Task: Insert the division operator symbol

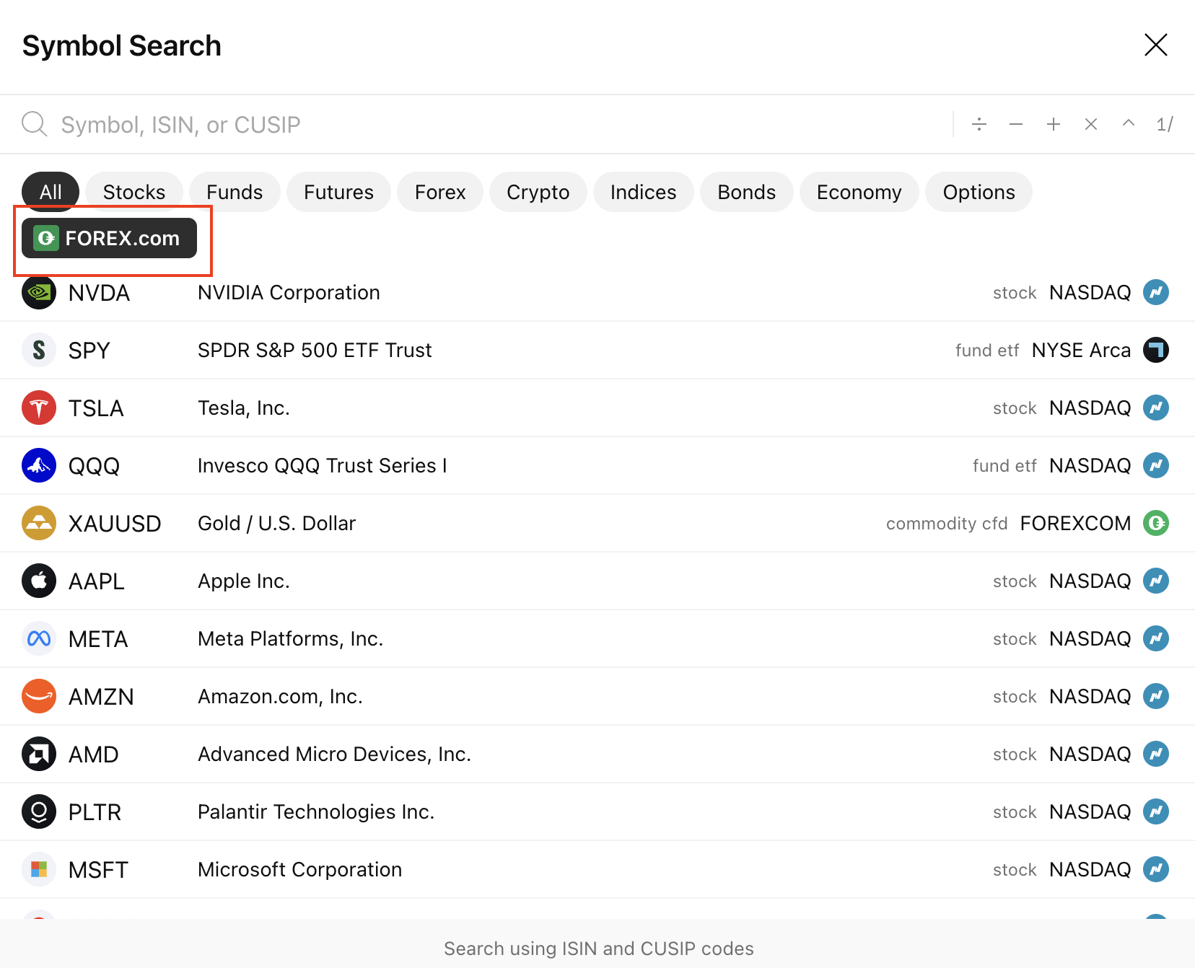Action: (x=979, y=124)
